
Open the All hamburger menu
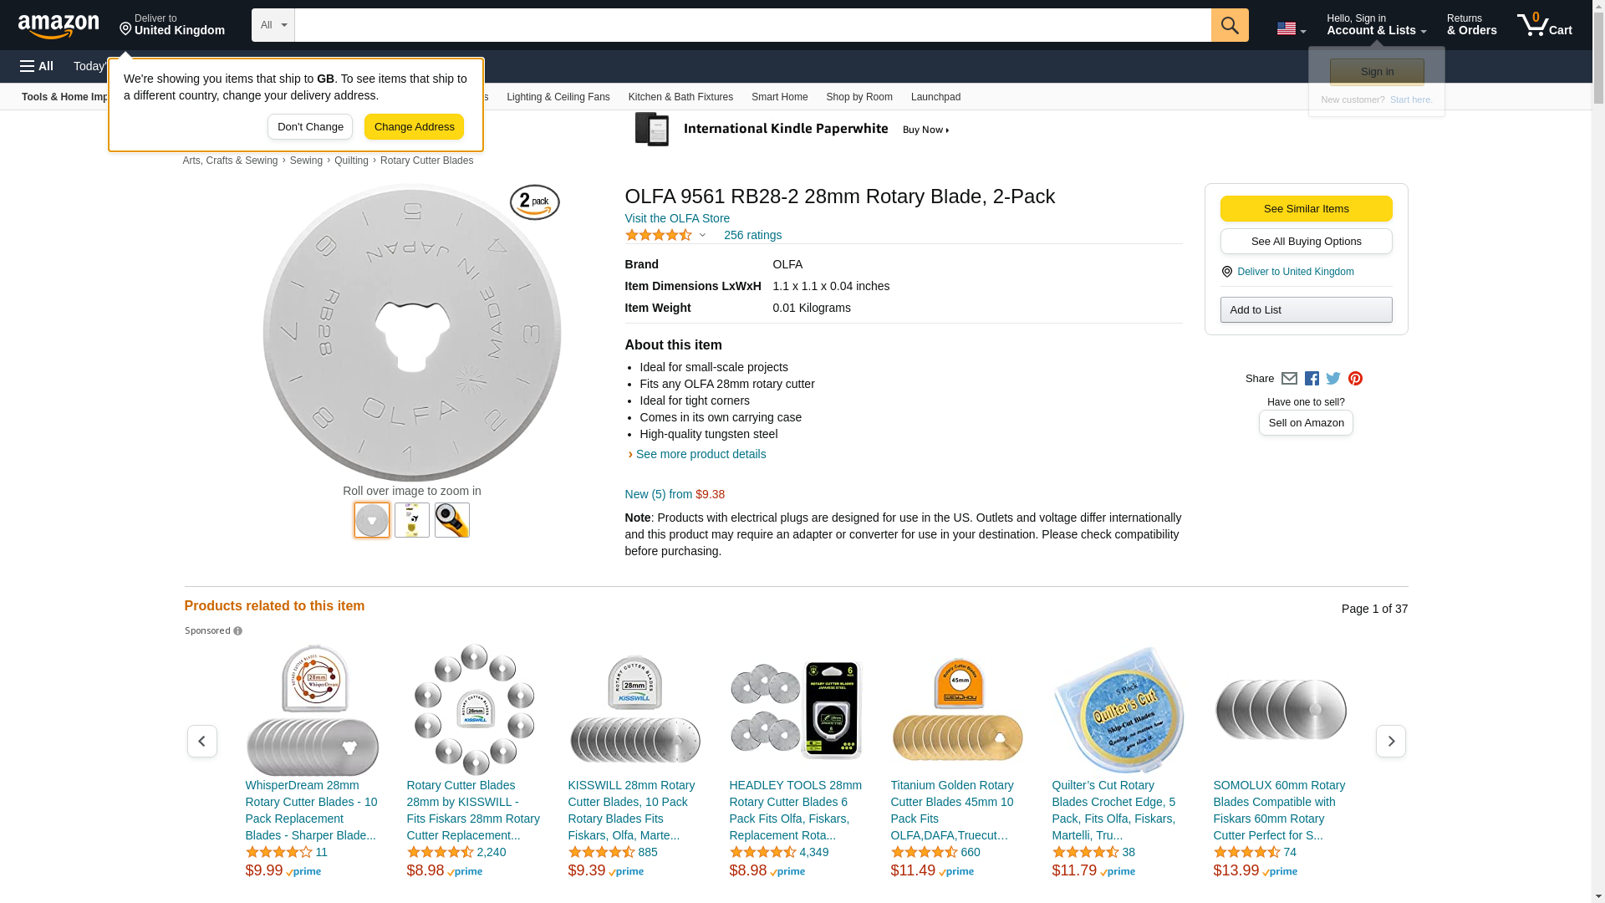click(x=37, y=66)
